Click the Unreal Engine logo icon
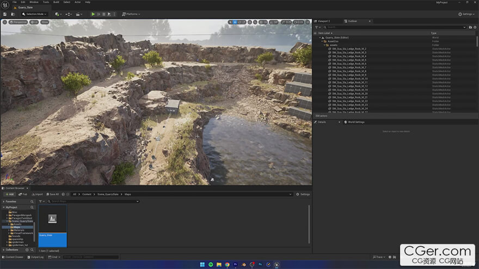The image size is (479, 269). coord(5,4)
